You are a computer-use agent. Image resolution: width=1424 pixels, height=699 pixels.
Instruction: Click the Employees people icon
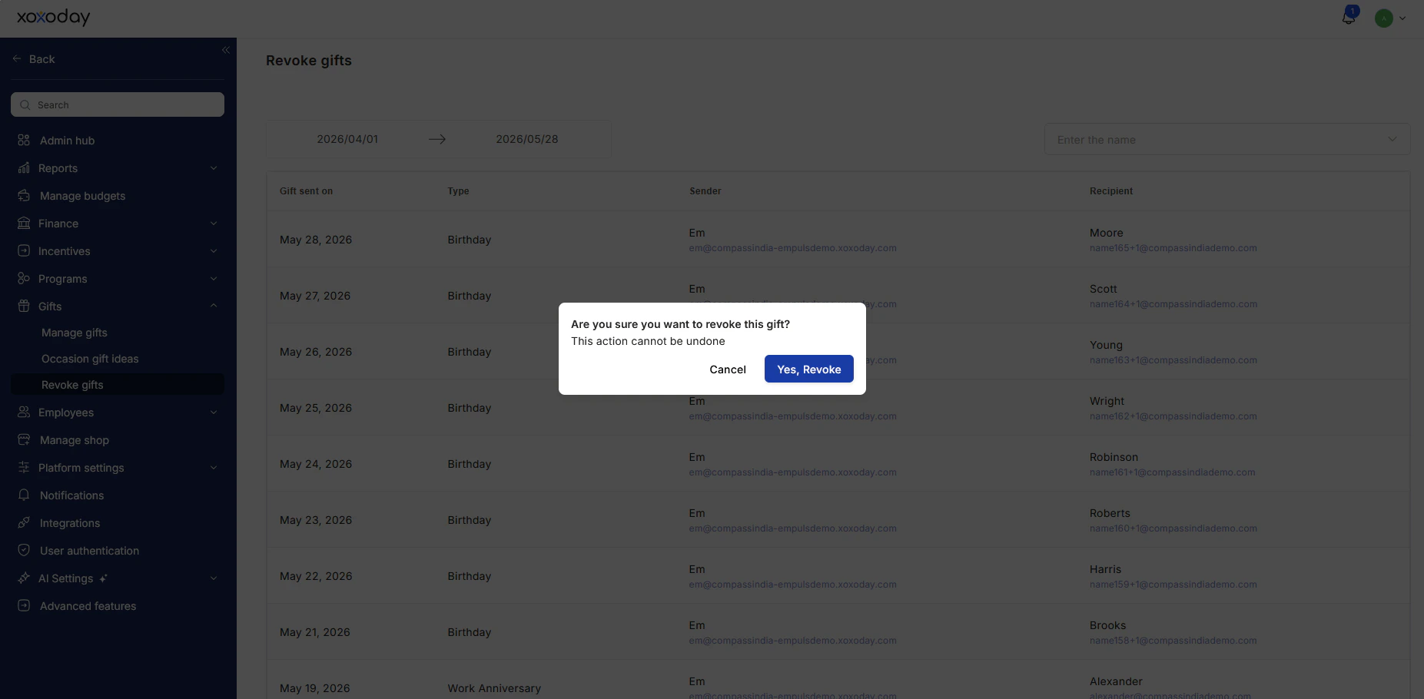(x=24, y=412)
